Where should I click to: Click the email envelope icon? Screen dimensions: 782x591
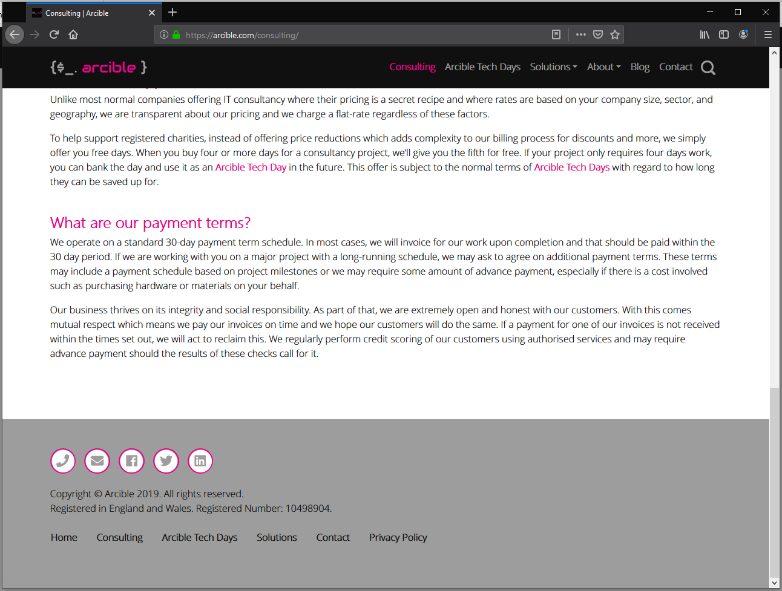[x=97, y=461]
